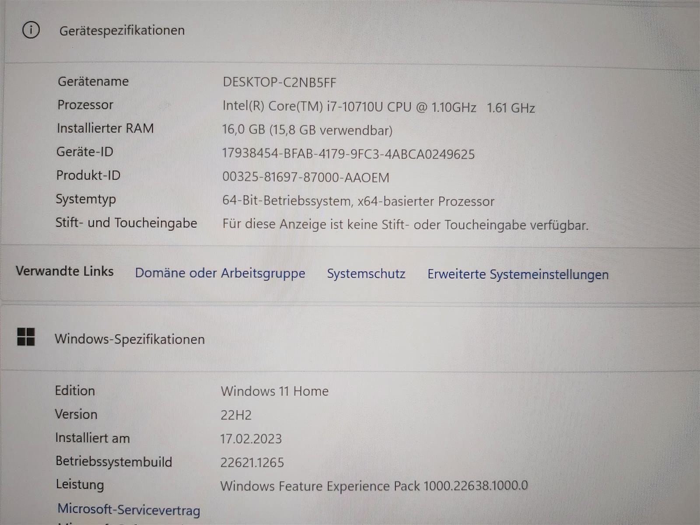Click the Windows logo beside Windows-Spezifikationen
The height and width of the screenshot is (525, 700).
pos(26,337)
